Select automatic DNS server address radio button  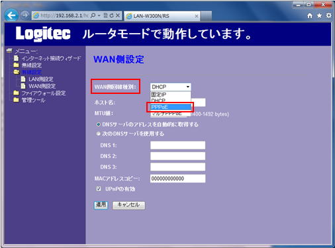pyautogui.click(x=99, y=124)
